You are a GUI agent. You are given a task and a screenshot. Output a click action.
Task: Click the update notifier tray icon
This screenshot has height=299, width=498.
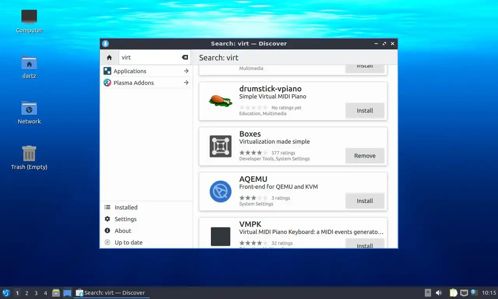(x=473, y=292)
